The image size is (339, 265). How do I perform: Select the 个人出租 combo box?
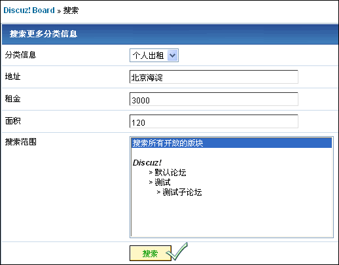[154, 56]
